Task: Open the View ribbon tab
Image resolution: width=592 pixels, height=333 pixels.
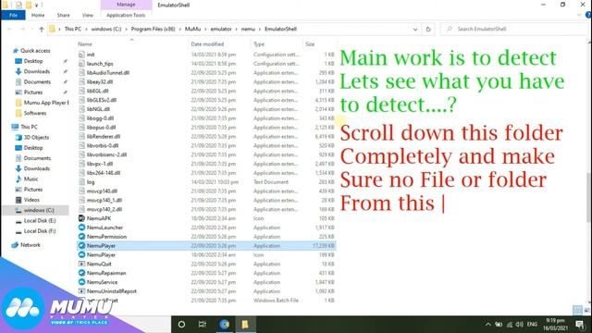Action: coord(88,15)
